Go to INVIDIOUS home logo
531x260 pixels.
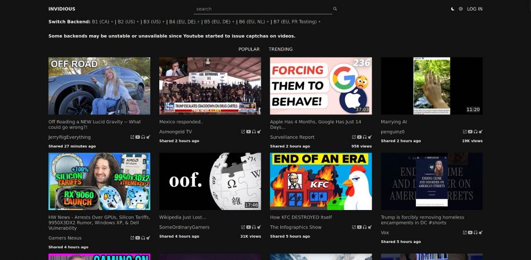(x=62, y=9)
